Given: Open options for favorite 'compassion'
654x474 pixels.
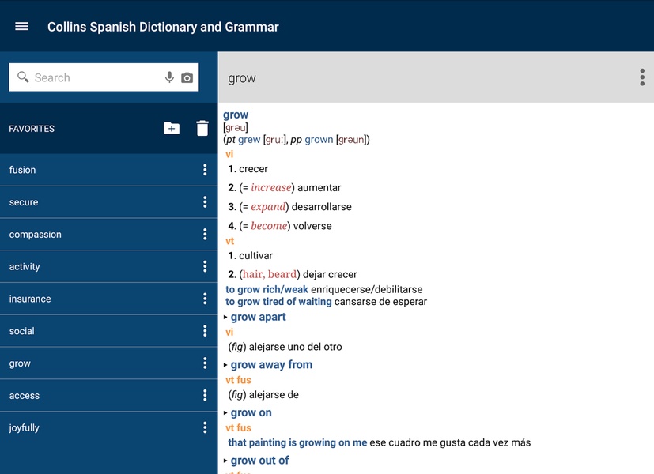Looking at the screenshot, I should pos(205,234).
